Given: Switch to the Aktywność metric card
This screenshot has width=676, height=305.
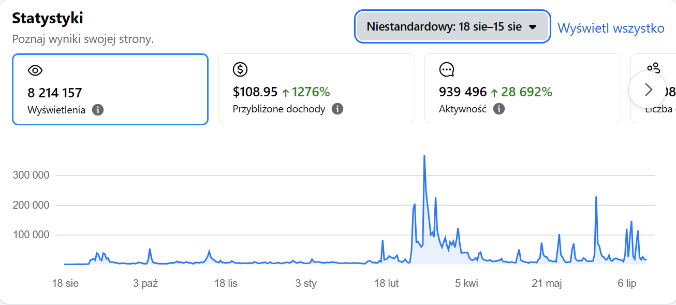Looking at the screenshot, I should 523,89.
